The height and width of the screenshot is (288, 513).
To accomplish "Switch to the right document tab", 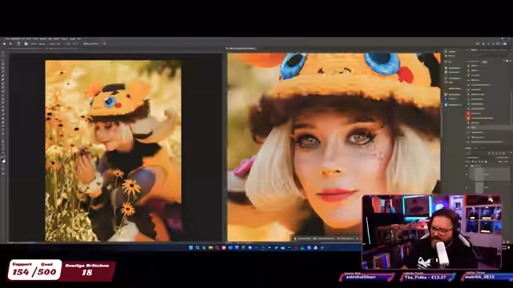I will tap(241, 49).
